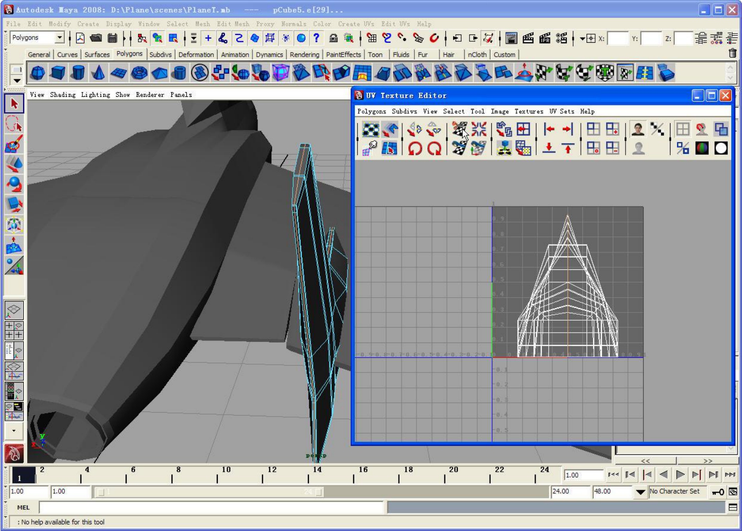Select the Soft Modification tool
The image size is (742, 531).
14,245
